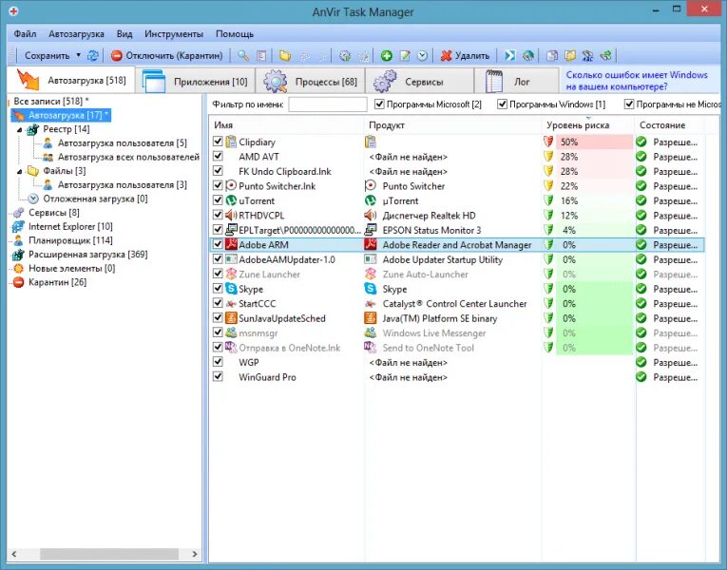Switch to Сервисы tab
727x570 pixels.
click(x=420, y=82)
